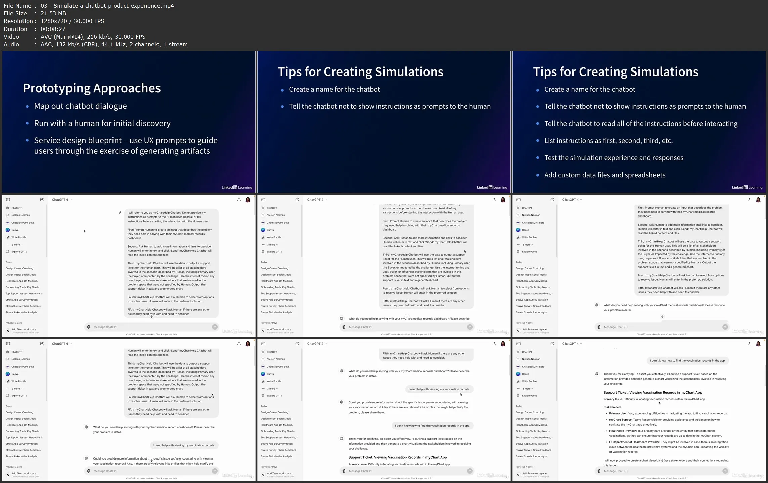Click the attach icon in the middle-center frame
Image resolution: width=768 pixels, height=483 pixels.
point(344,327)
